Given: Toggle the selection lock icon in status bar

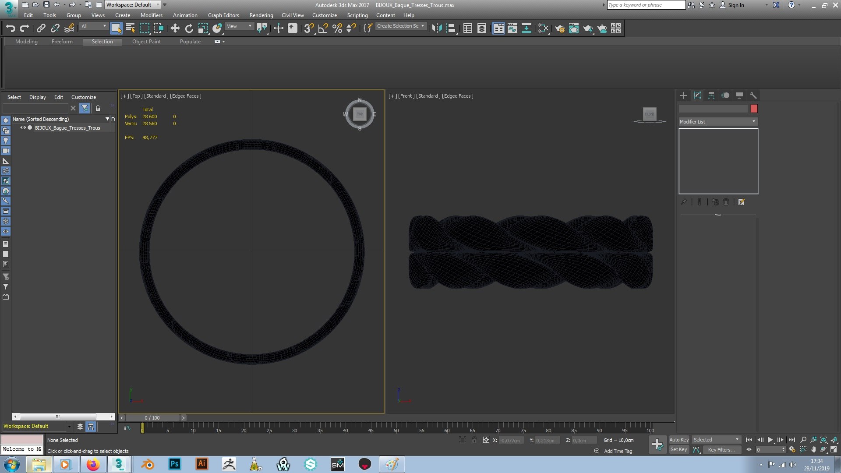Looking at the screenshot, I should tap(474, 440).
